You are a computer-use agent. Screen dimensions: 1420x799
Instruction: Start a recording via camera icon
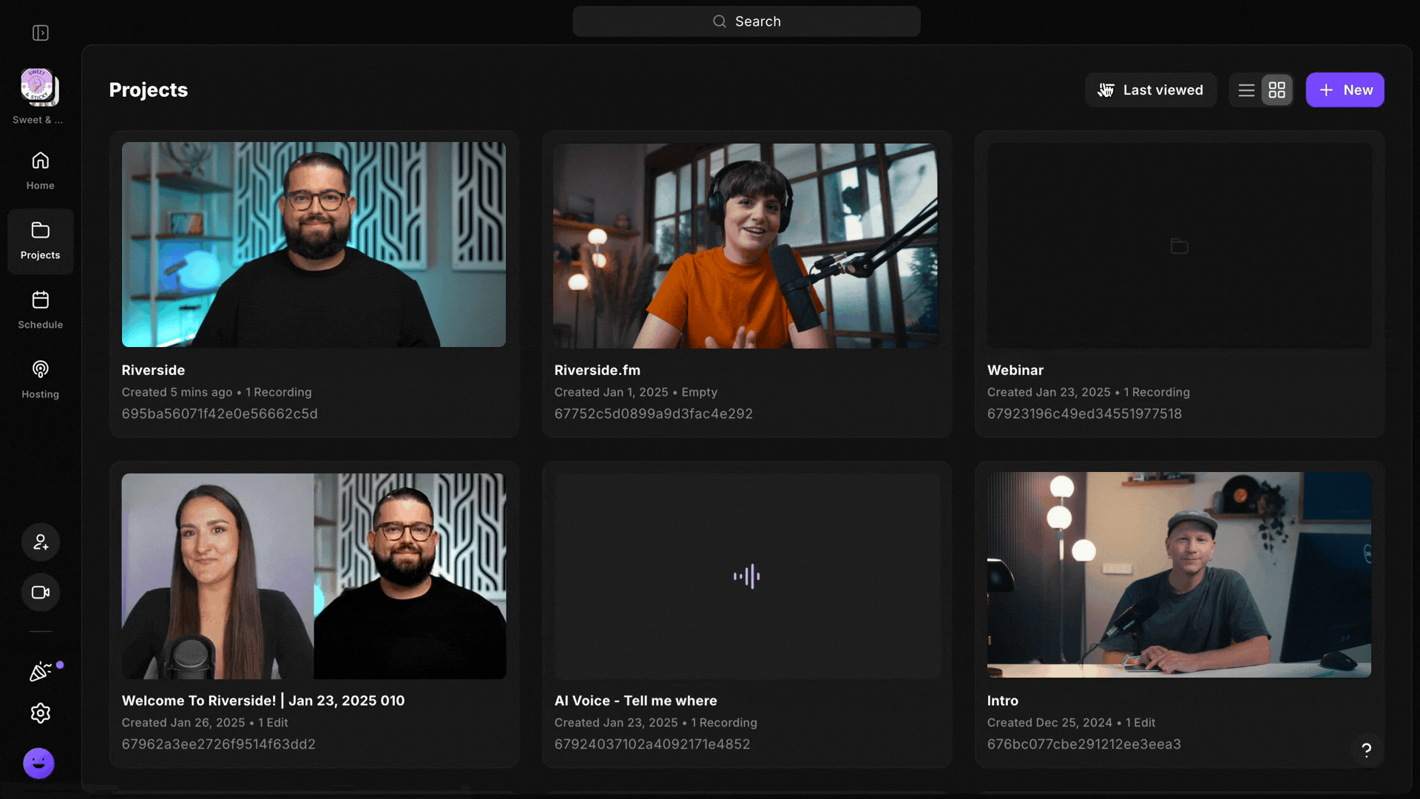[x=40, y=592]
